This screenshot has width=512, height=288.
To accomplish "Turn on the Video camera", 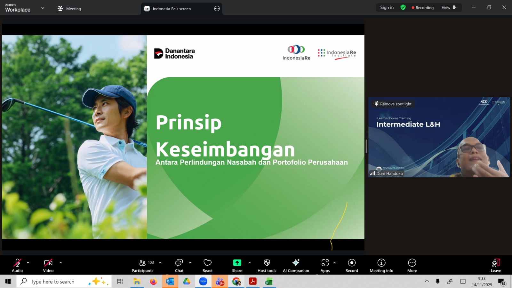I will click(x=48, y=266).
